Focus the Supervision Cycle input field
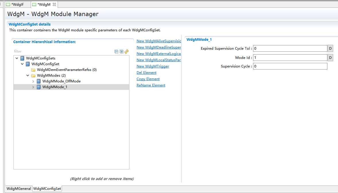The image size is (338, 193). point(290,66)
